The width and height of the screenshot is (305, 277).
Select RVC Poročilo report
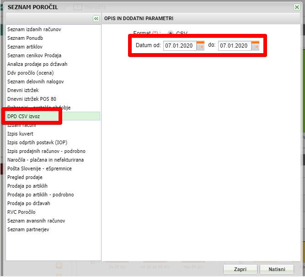click(x=53, y=212)
